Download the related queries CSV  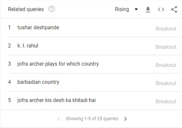pos(148,10)
